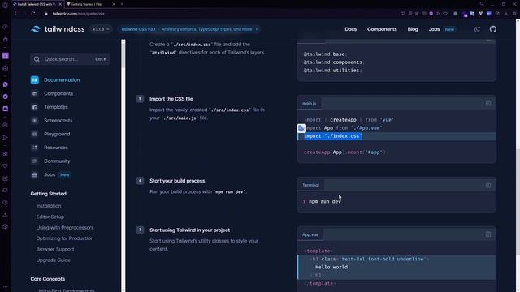
Task: Click the tailwindcss logo
Action: tap(58, 29)
